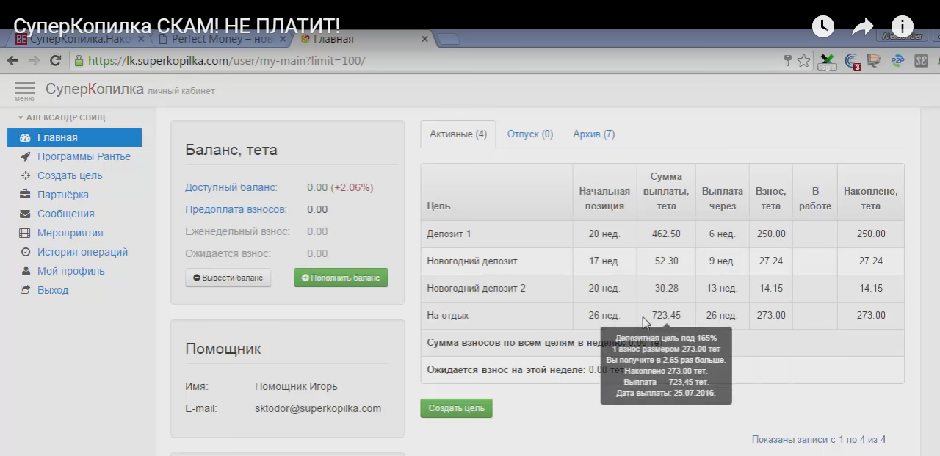Click the monitor extension icon
The height and width of the screenshot is (456, 940).
(x=874, y=61)
